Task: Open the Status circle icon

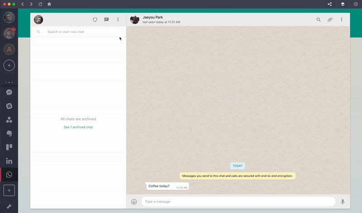Action: click(x=95, y=19)
